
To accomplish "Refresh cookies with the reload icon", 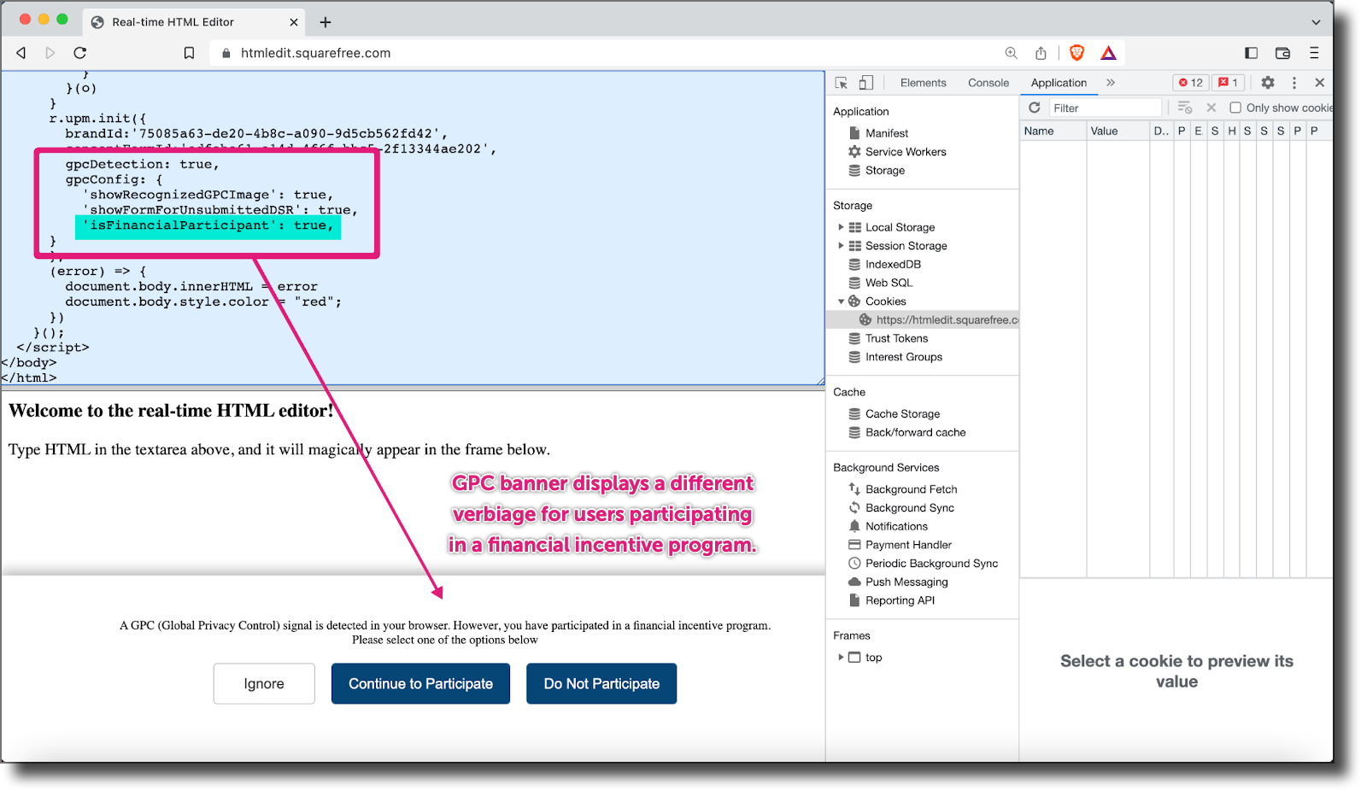I will pyautogui.click(x=1035, y=108).
